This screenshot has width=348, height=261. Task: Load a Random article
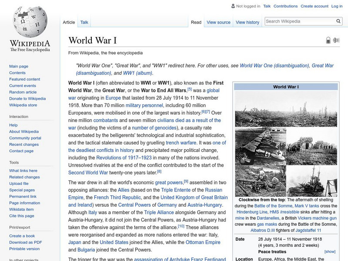[23, 92]
